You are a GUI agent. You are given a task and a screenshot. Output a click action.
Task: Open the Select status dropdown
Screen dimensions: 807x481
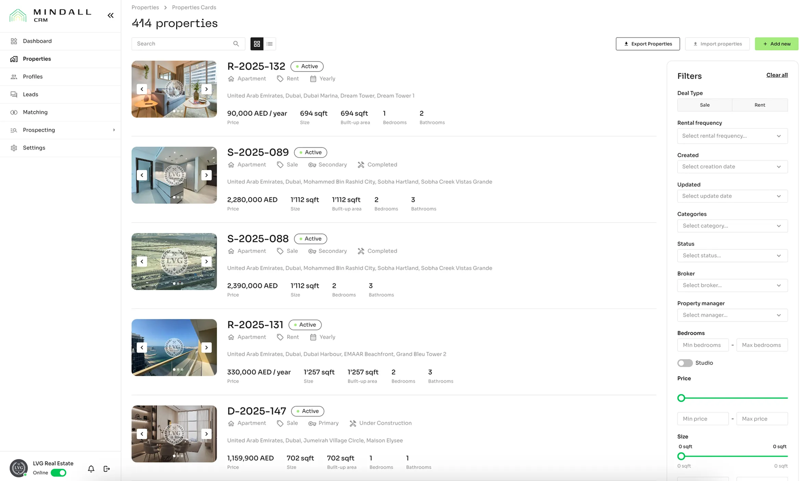tap(732, 256)
